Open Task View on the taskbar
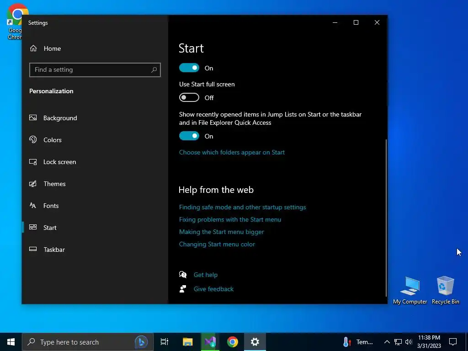 point(164,342)
